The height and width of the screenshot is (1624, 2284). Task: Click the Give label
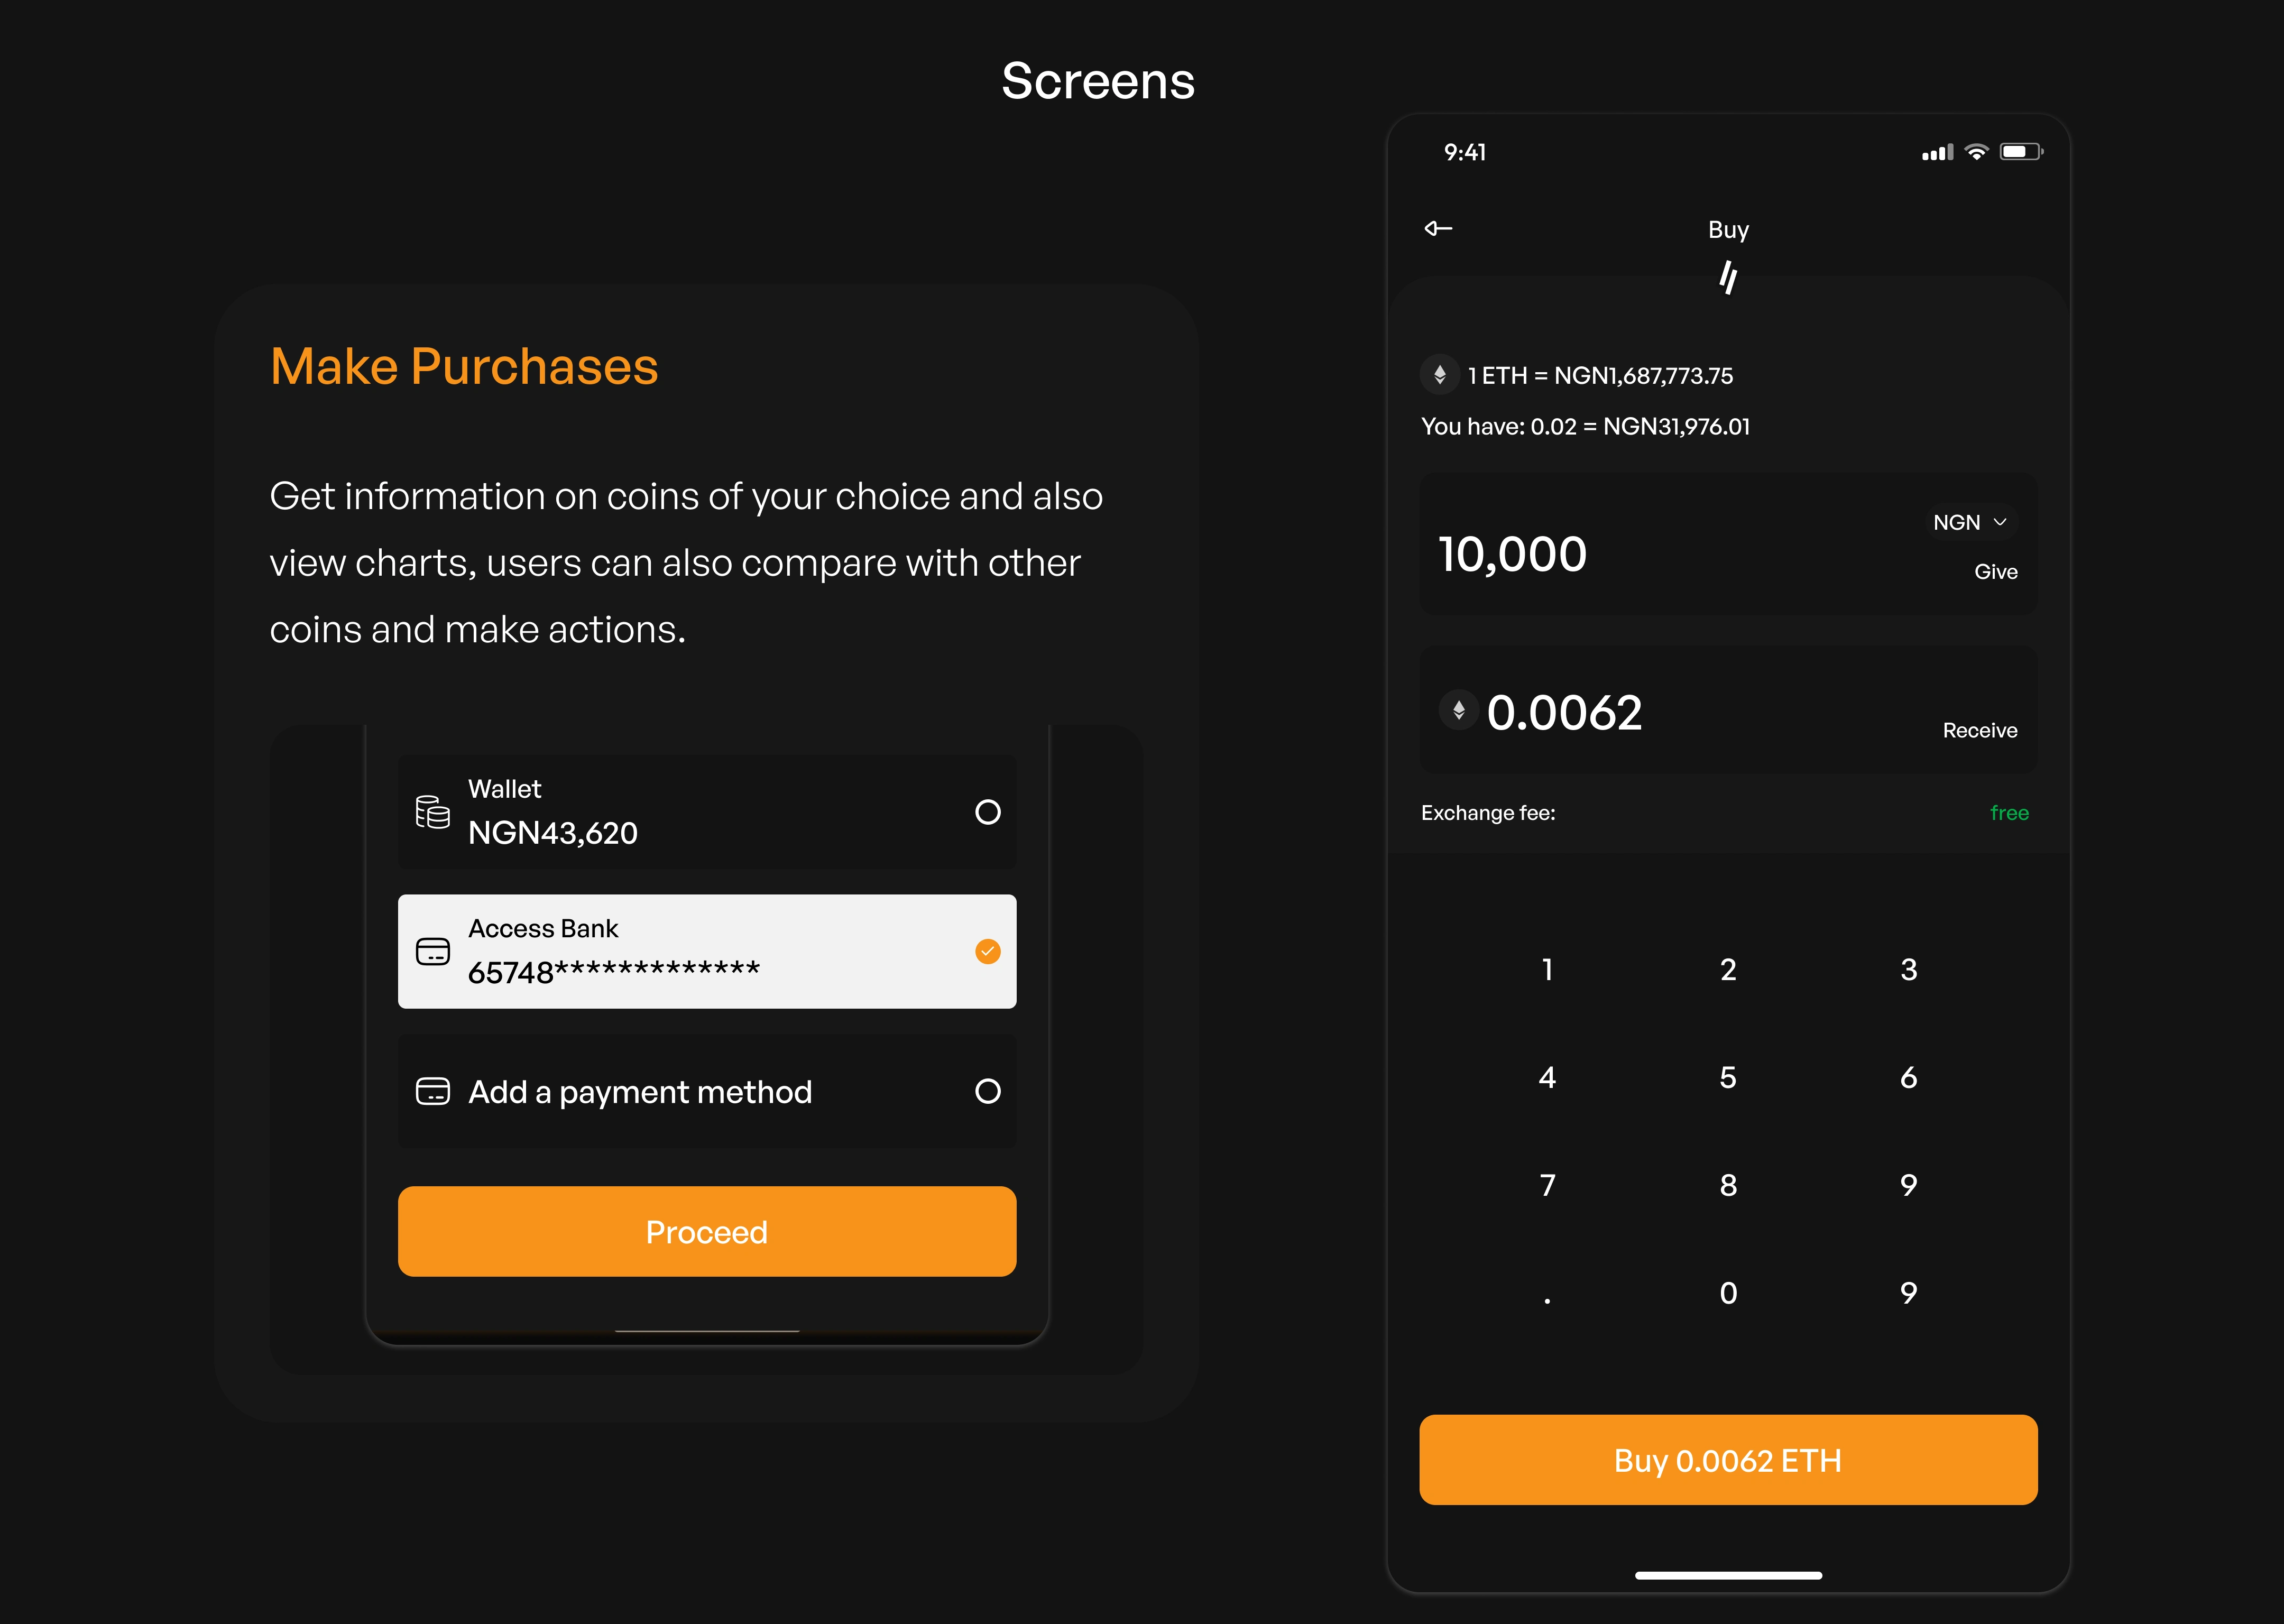coord(1995,572)
